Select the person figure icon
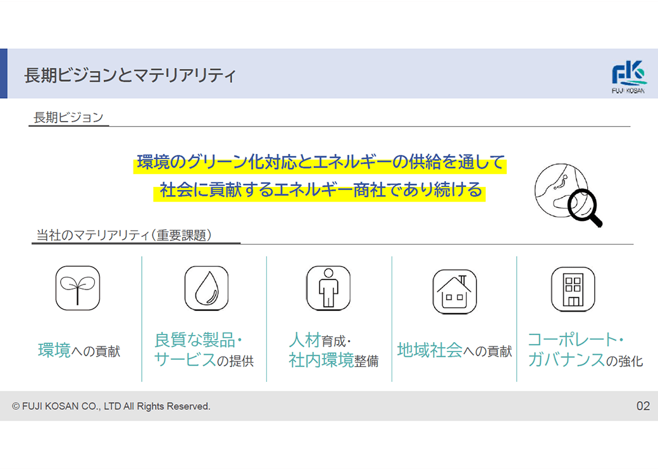The image size is (658, 470). click(328, 288)
